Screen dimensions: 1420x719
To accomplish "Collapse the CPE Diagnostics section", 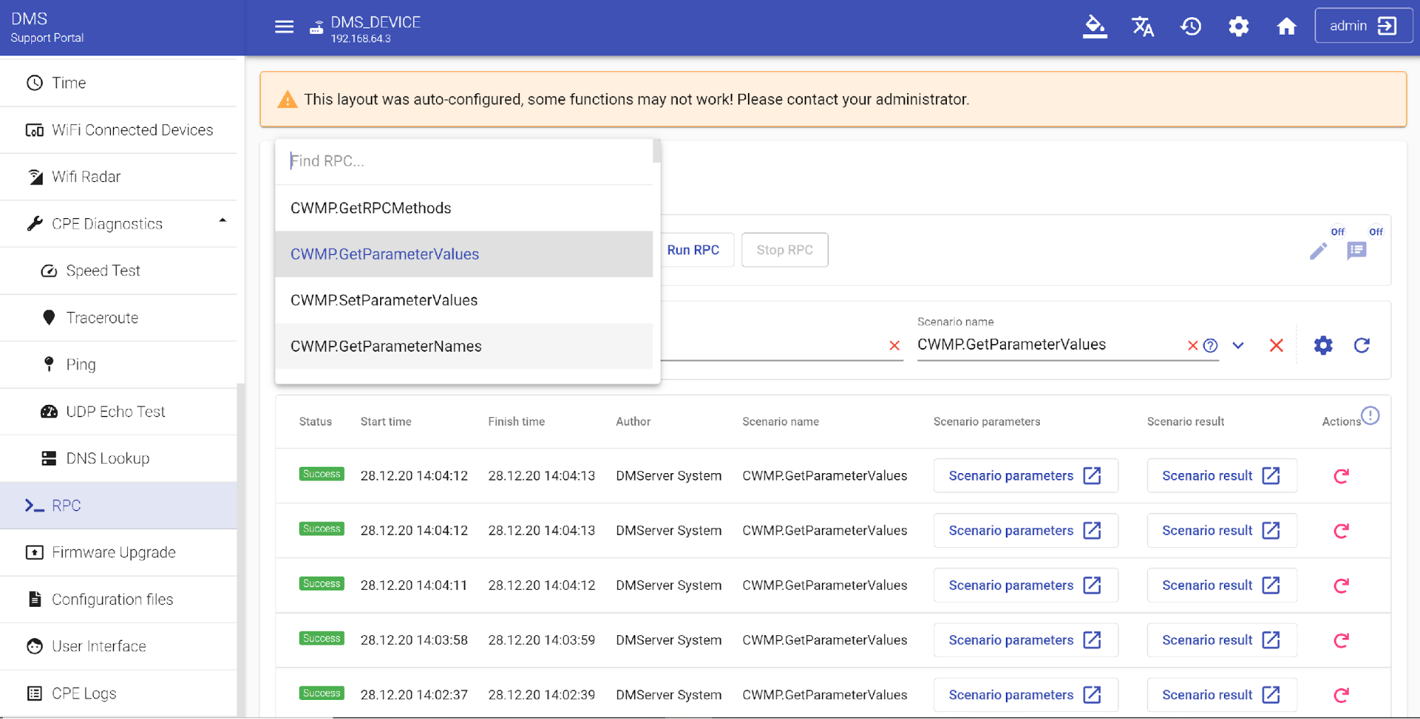I will pos(222,222).
